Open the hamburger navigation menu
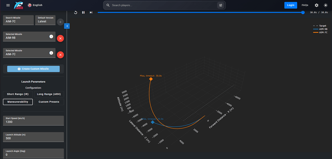The height and width of the screenshot is (159, 332). (8, 5)
